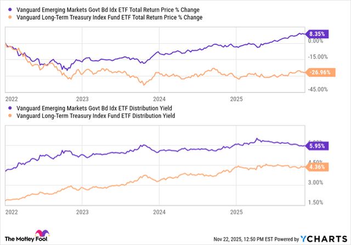Click orange dot for Long-Term Treasury Total Return
The image size is (351, 245).
coord(11,17)
